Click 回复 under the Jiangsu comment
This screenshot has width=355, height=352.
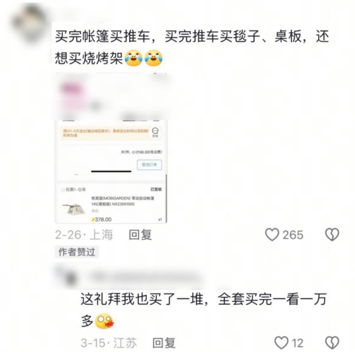click(164, 343)
